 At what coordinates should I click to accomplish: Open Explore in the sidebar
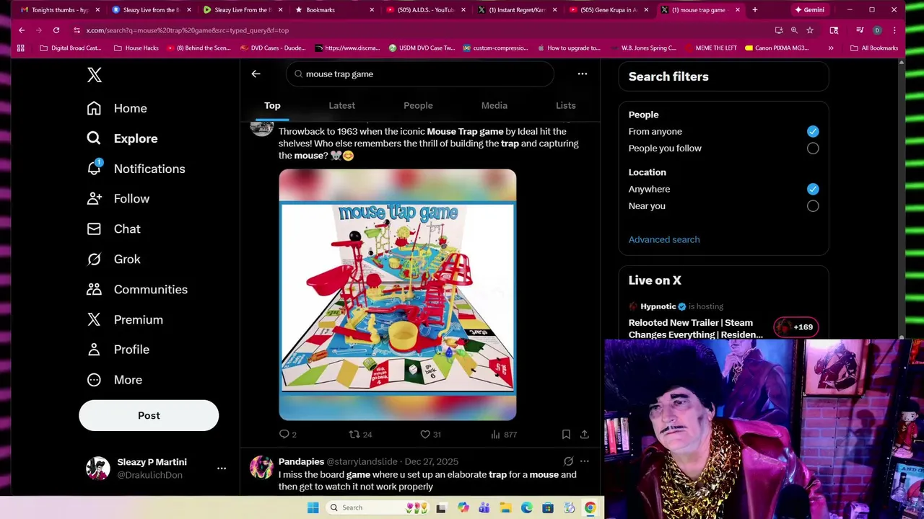click(121, 138)
